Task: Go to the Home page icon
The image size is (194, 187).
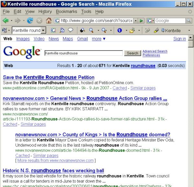Action: tap(49, 21)
